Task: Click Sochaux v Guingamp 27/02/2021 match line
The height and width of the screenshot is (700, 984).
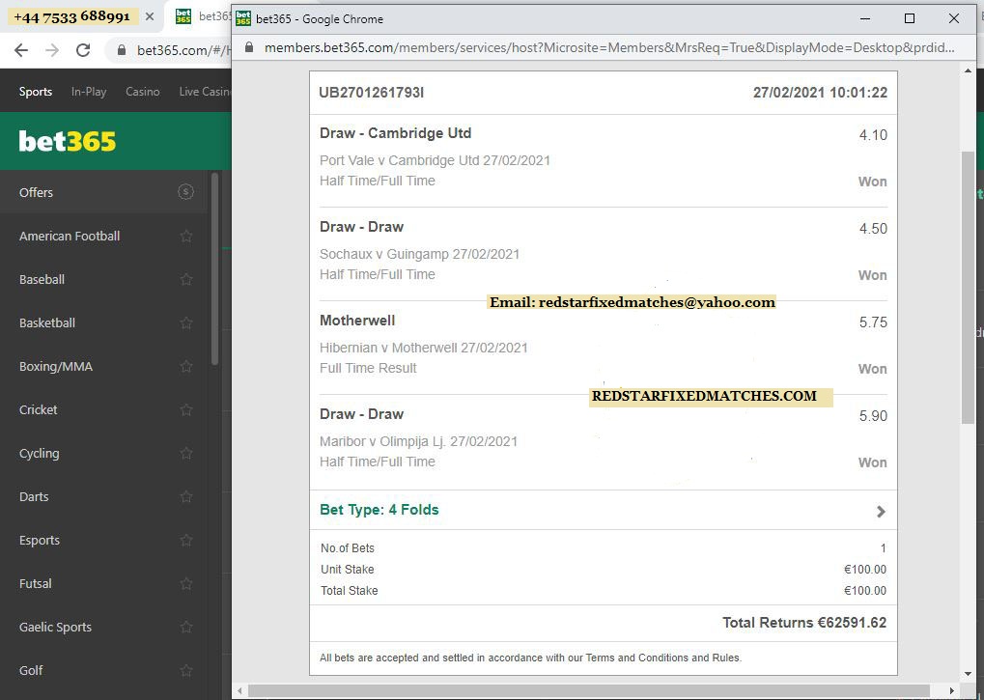Action: coord(419,254)
